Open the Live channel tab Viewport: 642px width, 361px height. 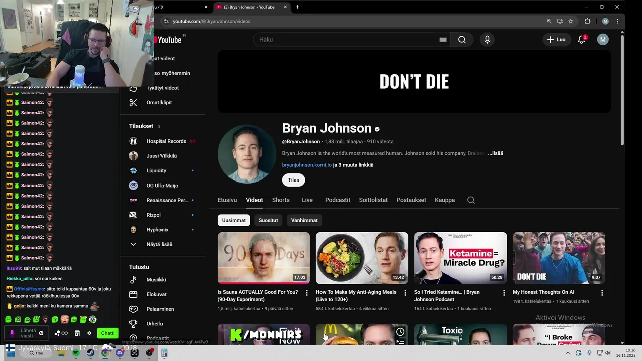(307, 200)
